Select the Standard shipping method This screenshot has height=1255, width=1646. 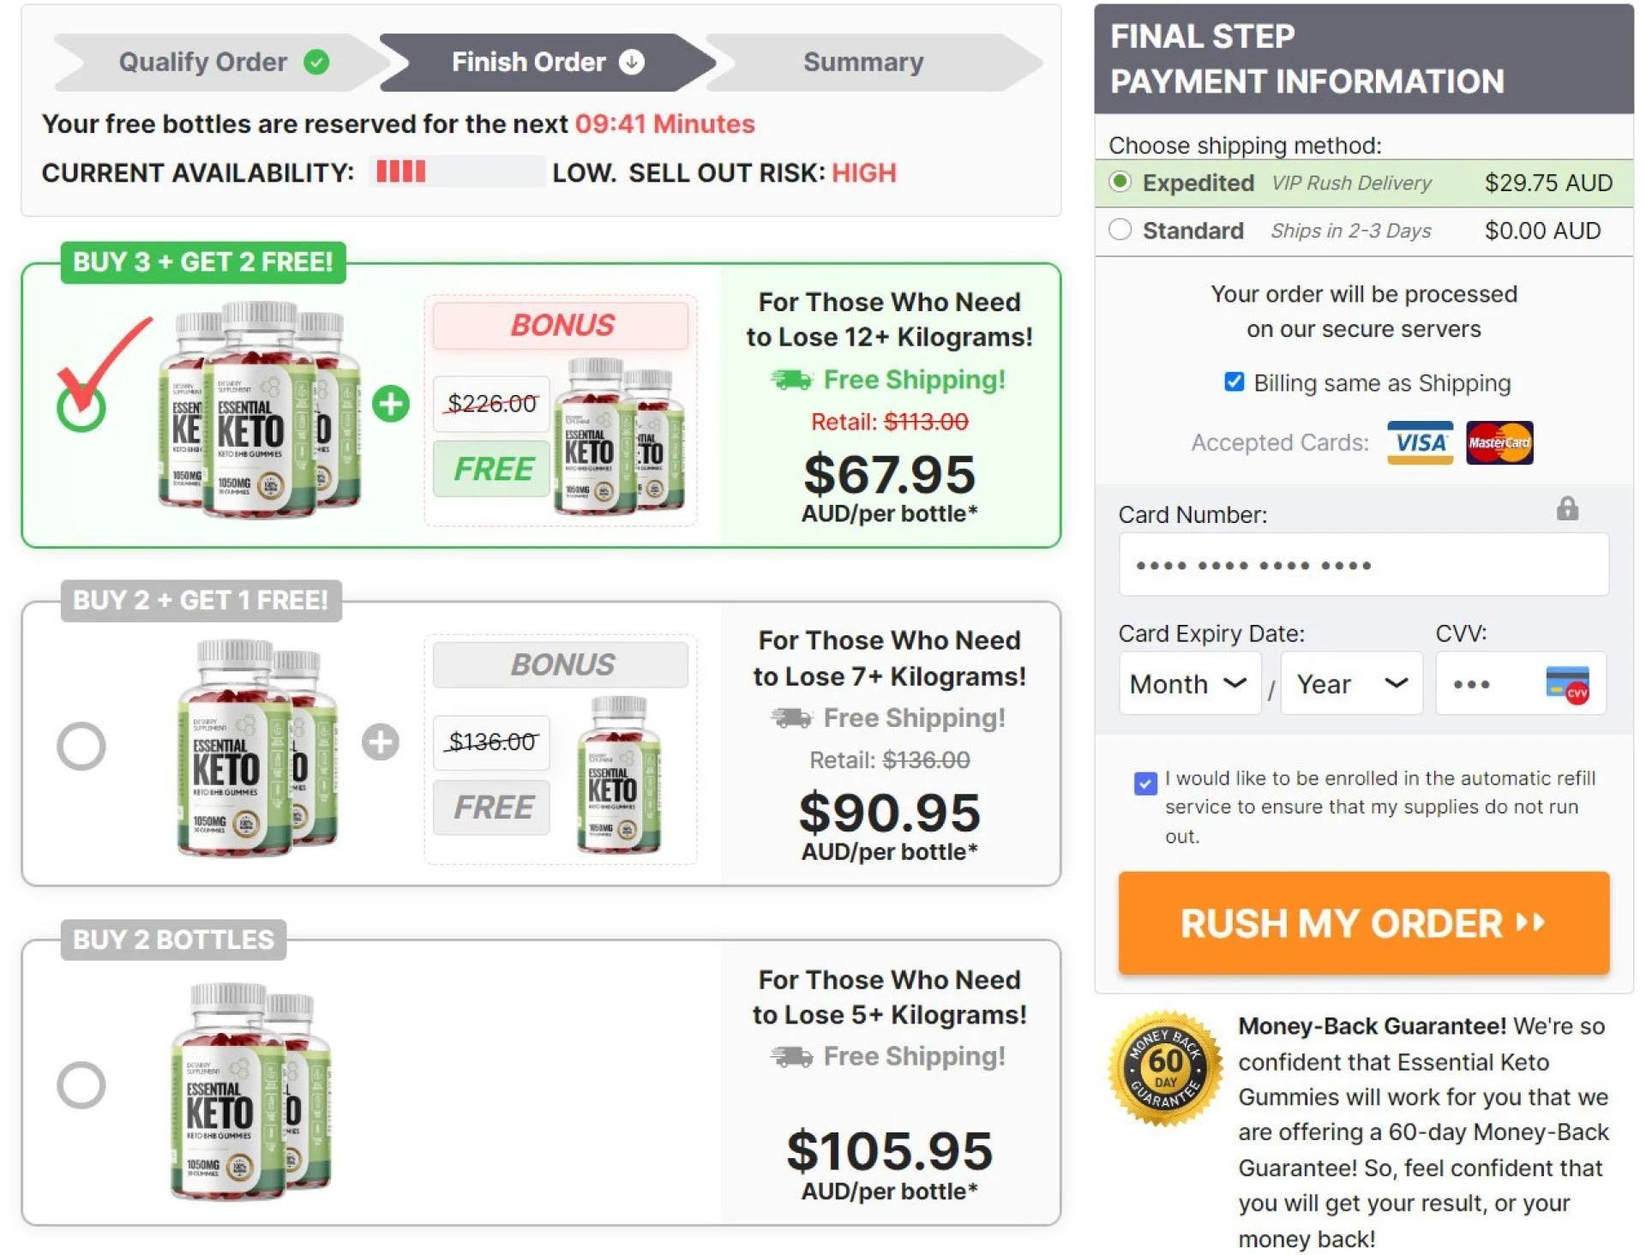(x=1119, y=230)
